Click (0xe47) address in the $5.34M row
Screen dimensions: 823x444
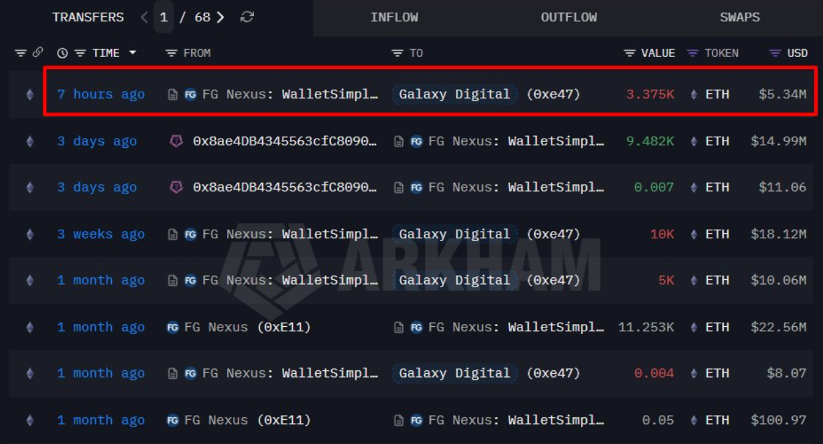(x=553, y=94)
